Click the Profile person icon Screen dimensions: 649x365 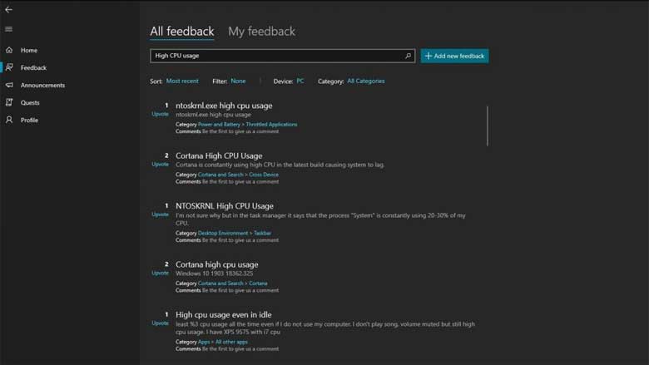point(9,121)
